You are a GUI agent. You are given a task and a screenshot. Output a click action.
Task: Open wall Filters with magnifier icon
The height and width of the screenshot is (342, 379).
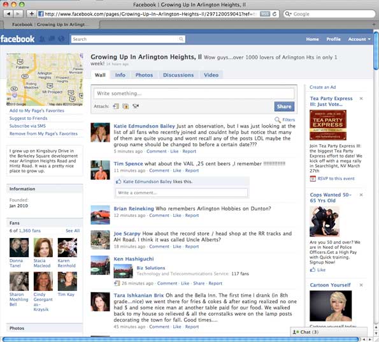tap(285, 120)
